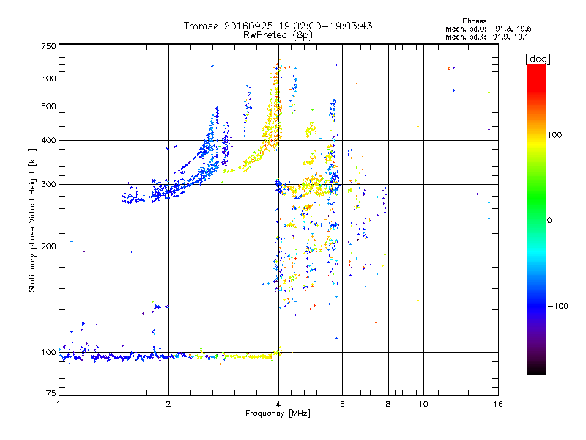Click the y-axis '400' tick label

(48, 141)
